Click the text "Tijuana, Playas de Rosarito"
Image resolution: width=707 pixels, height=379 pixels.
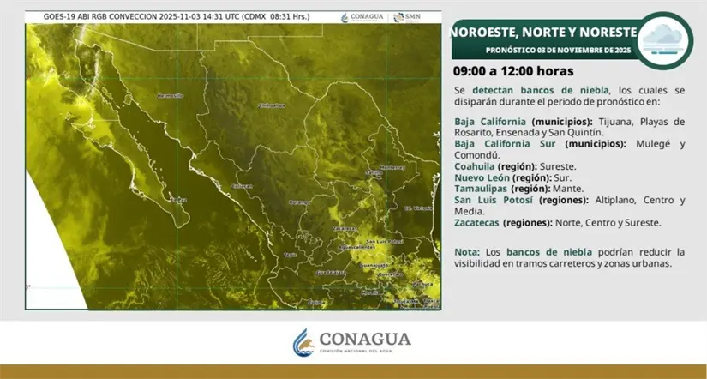[570, 127]
